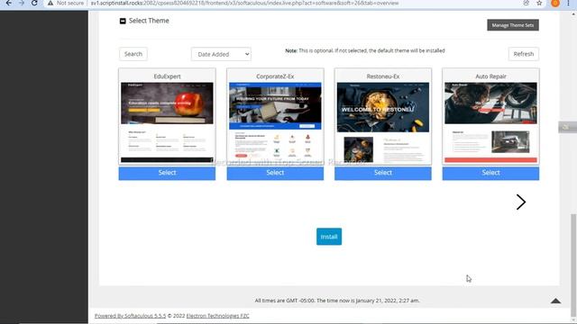Click the Refresh themes button

click(x=523, y=54)
